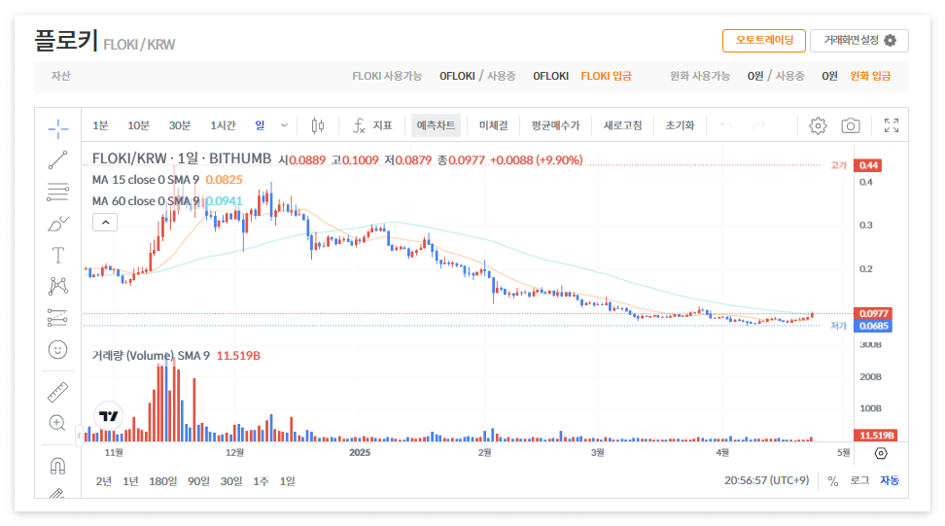
Task: Toggle the 평균매수가 average price line
Action: (x=555, y=125)
